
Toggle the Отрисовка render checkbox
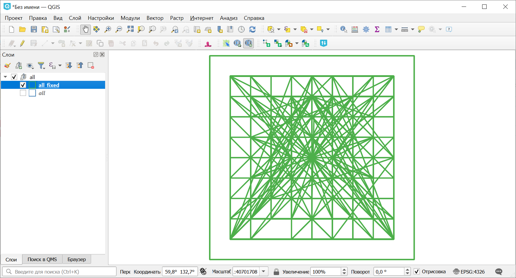(x=417, y=271)
